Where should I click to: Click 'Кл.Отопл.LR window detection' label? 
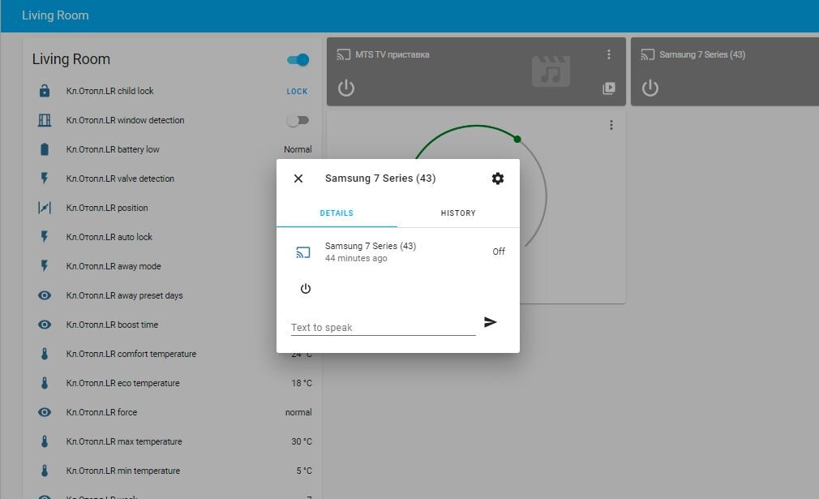[125, 120]
